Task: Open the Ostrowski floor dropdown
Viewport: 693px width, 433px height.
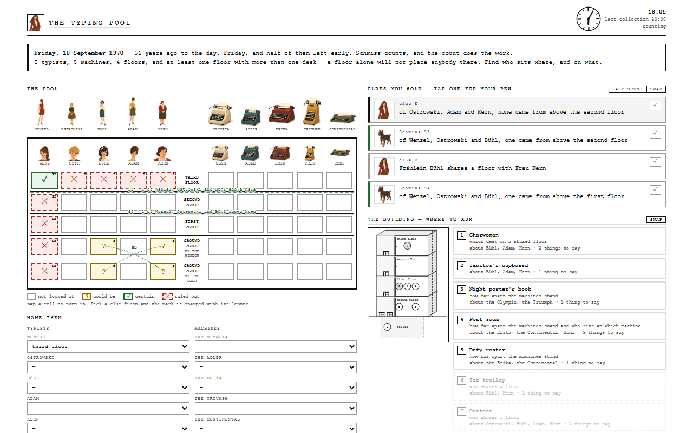Action: tap(108, 367)
